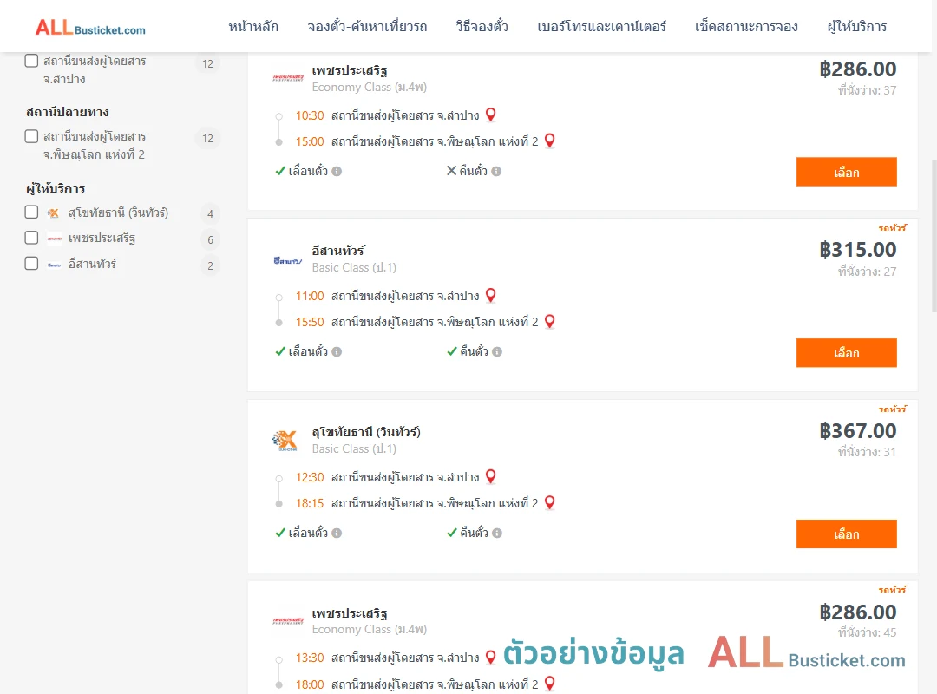Click เพชรประเสริฐ logo on 10:30 trip card
Screen dimensions: 937x694
[x=288, y=78]
